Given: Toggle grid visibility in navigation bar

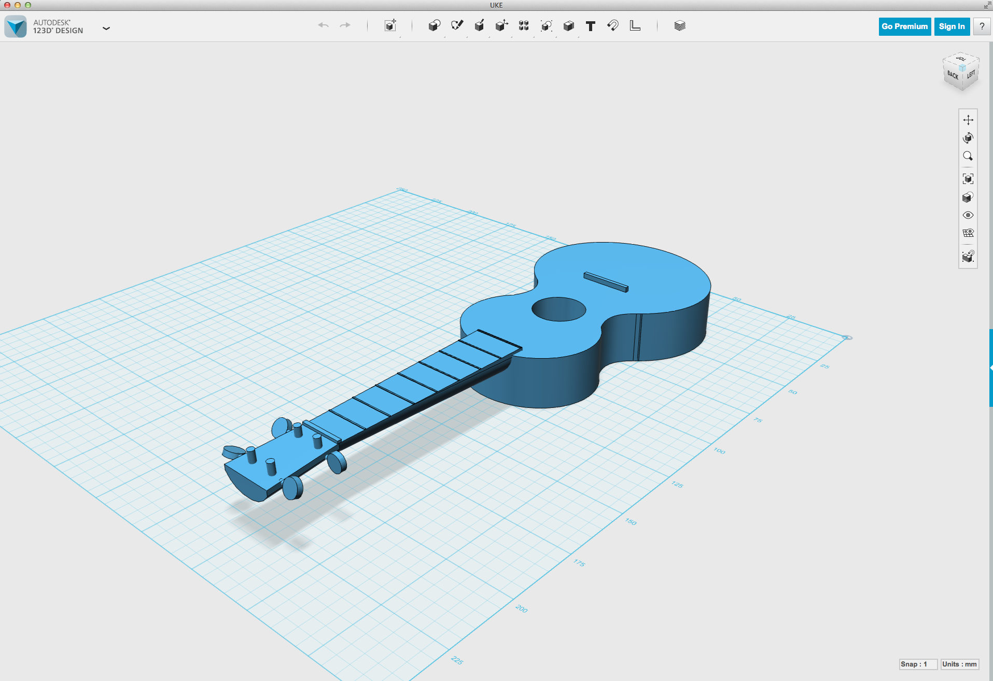Looking at the screenshot, I should pyautogui.click(x=968, y=233).
